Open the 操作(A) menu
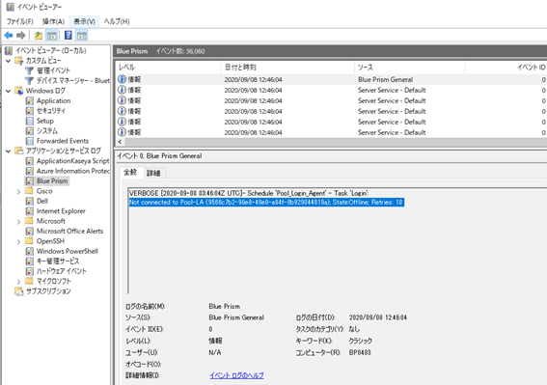 [x=53, y=21]
